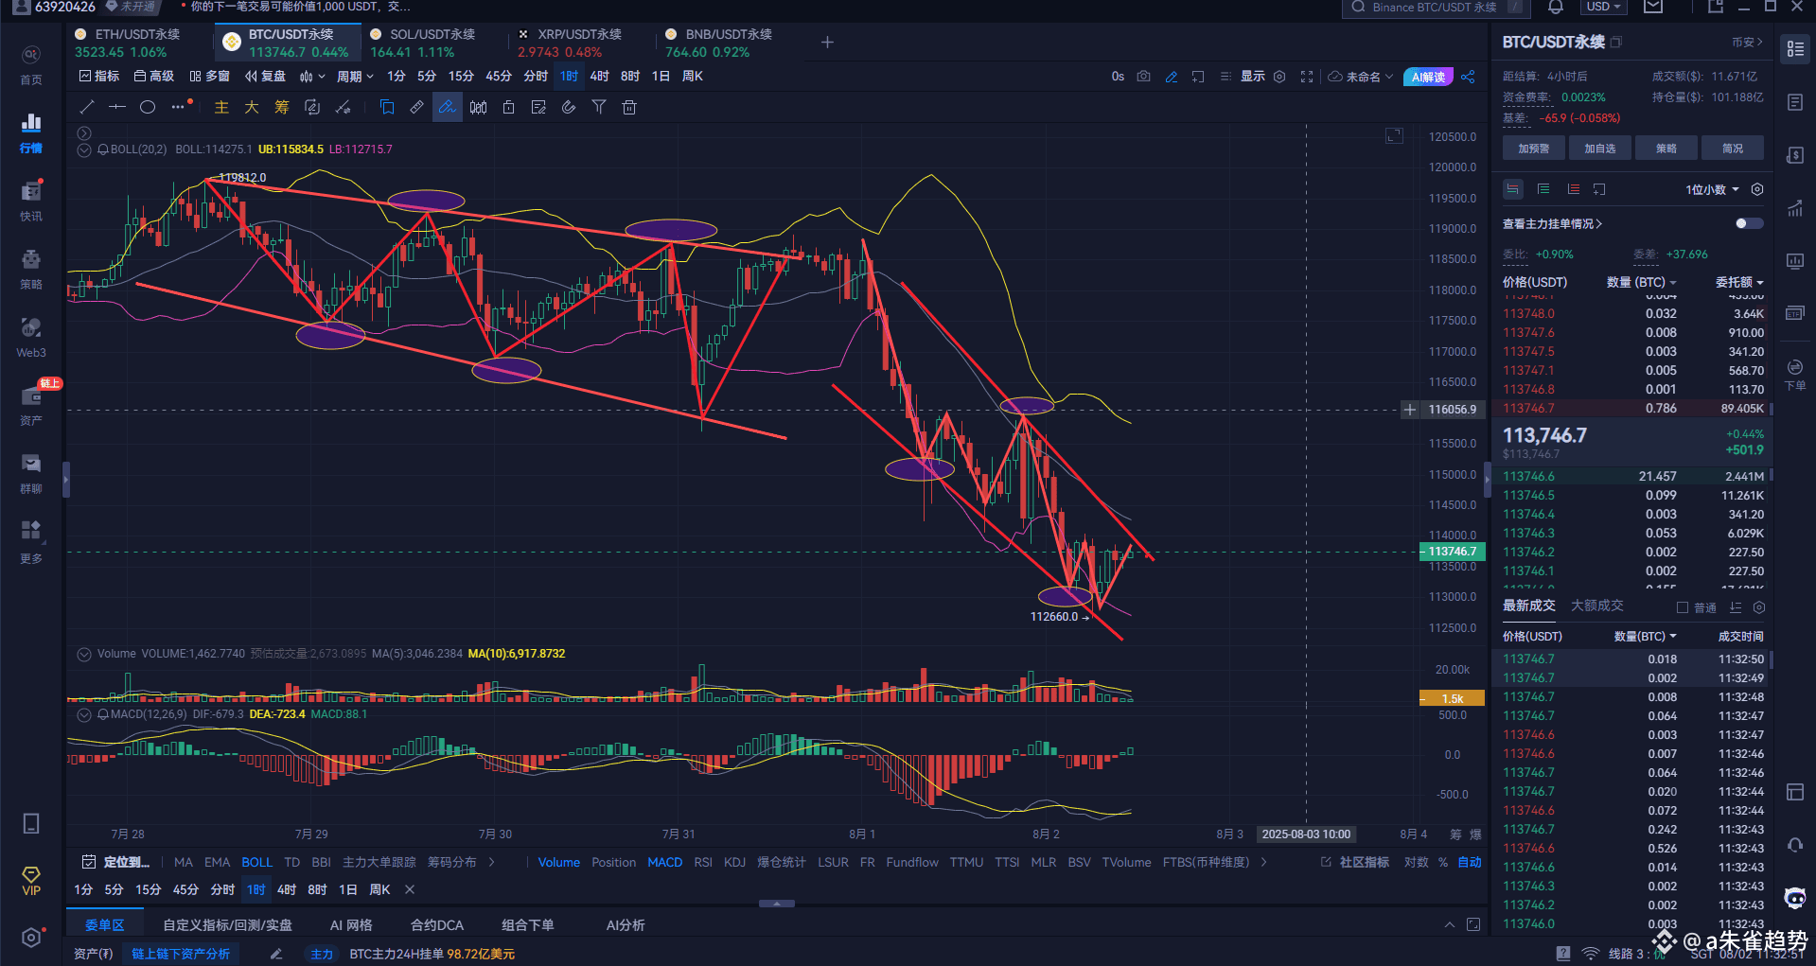Select the horizontal line drawing tool
Viewport: 1816px width, 966px height.
pyautogui.click(x=117, y=107)
